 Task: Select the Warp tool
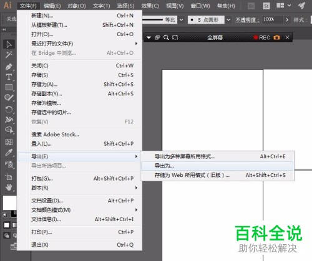click(9, 120)
